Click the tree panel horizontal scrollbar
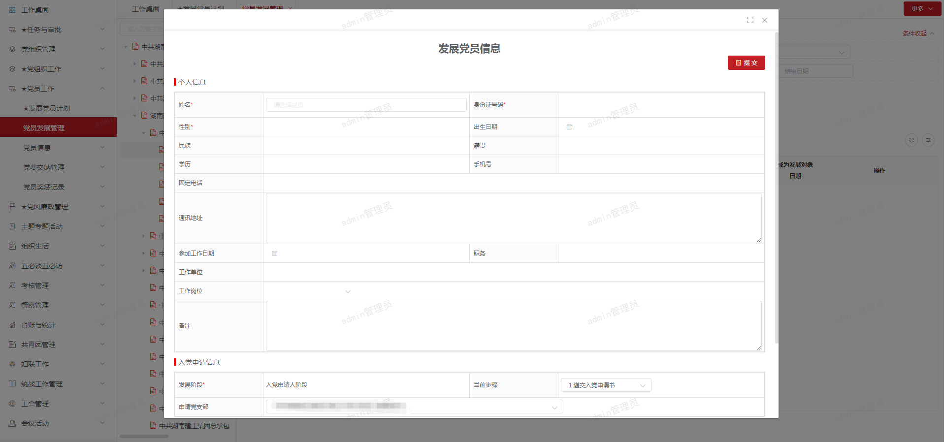Viewport: 944px width, 442px height. click(144, 436)
